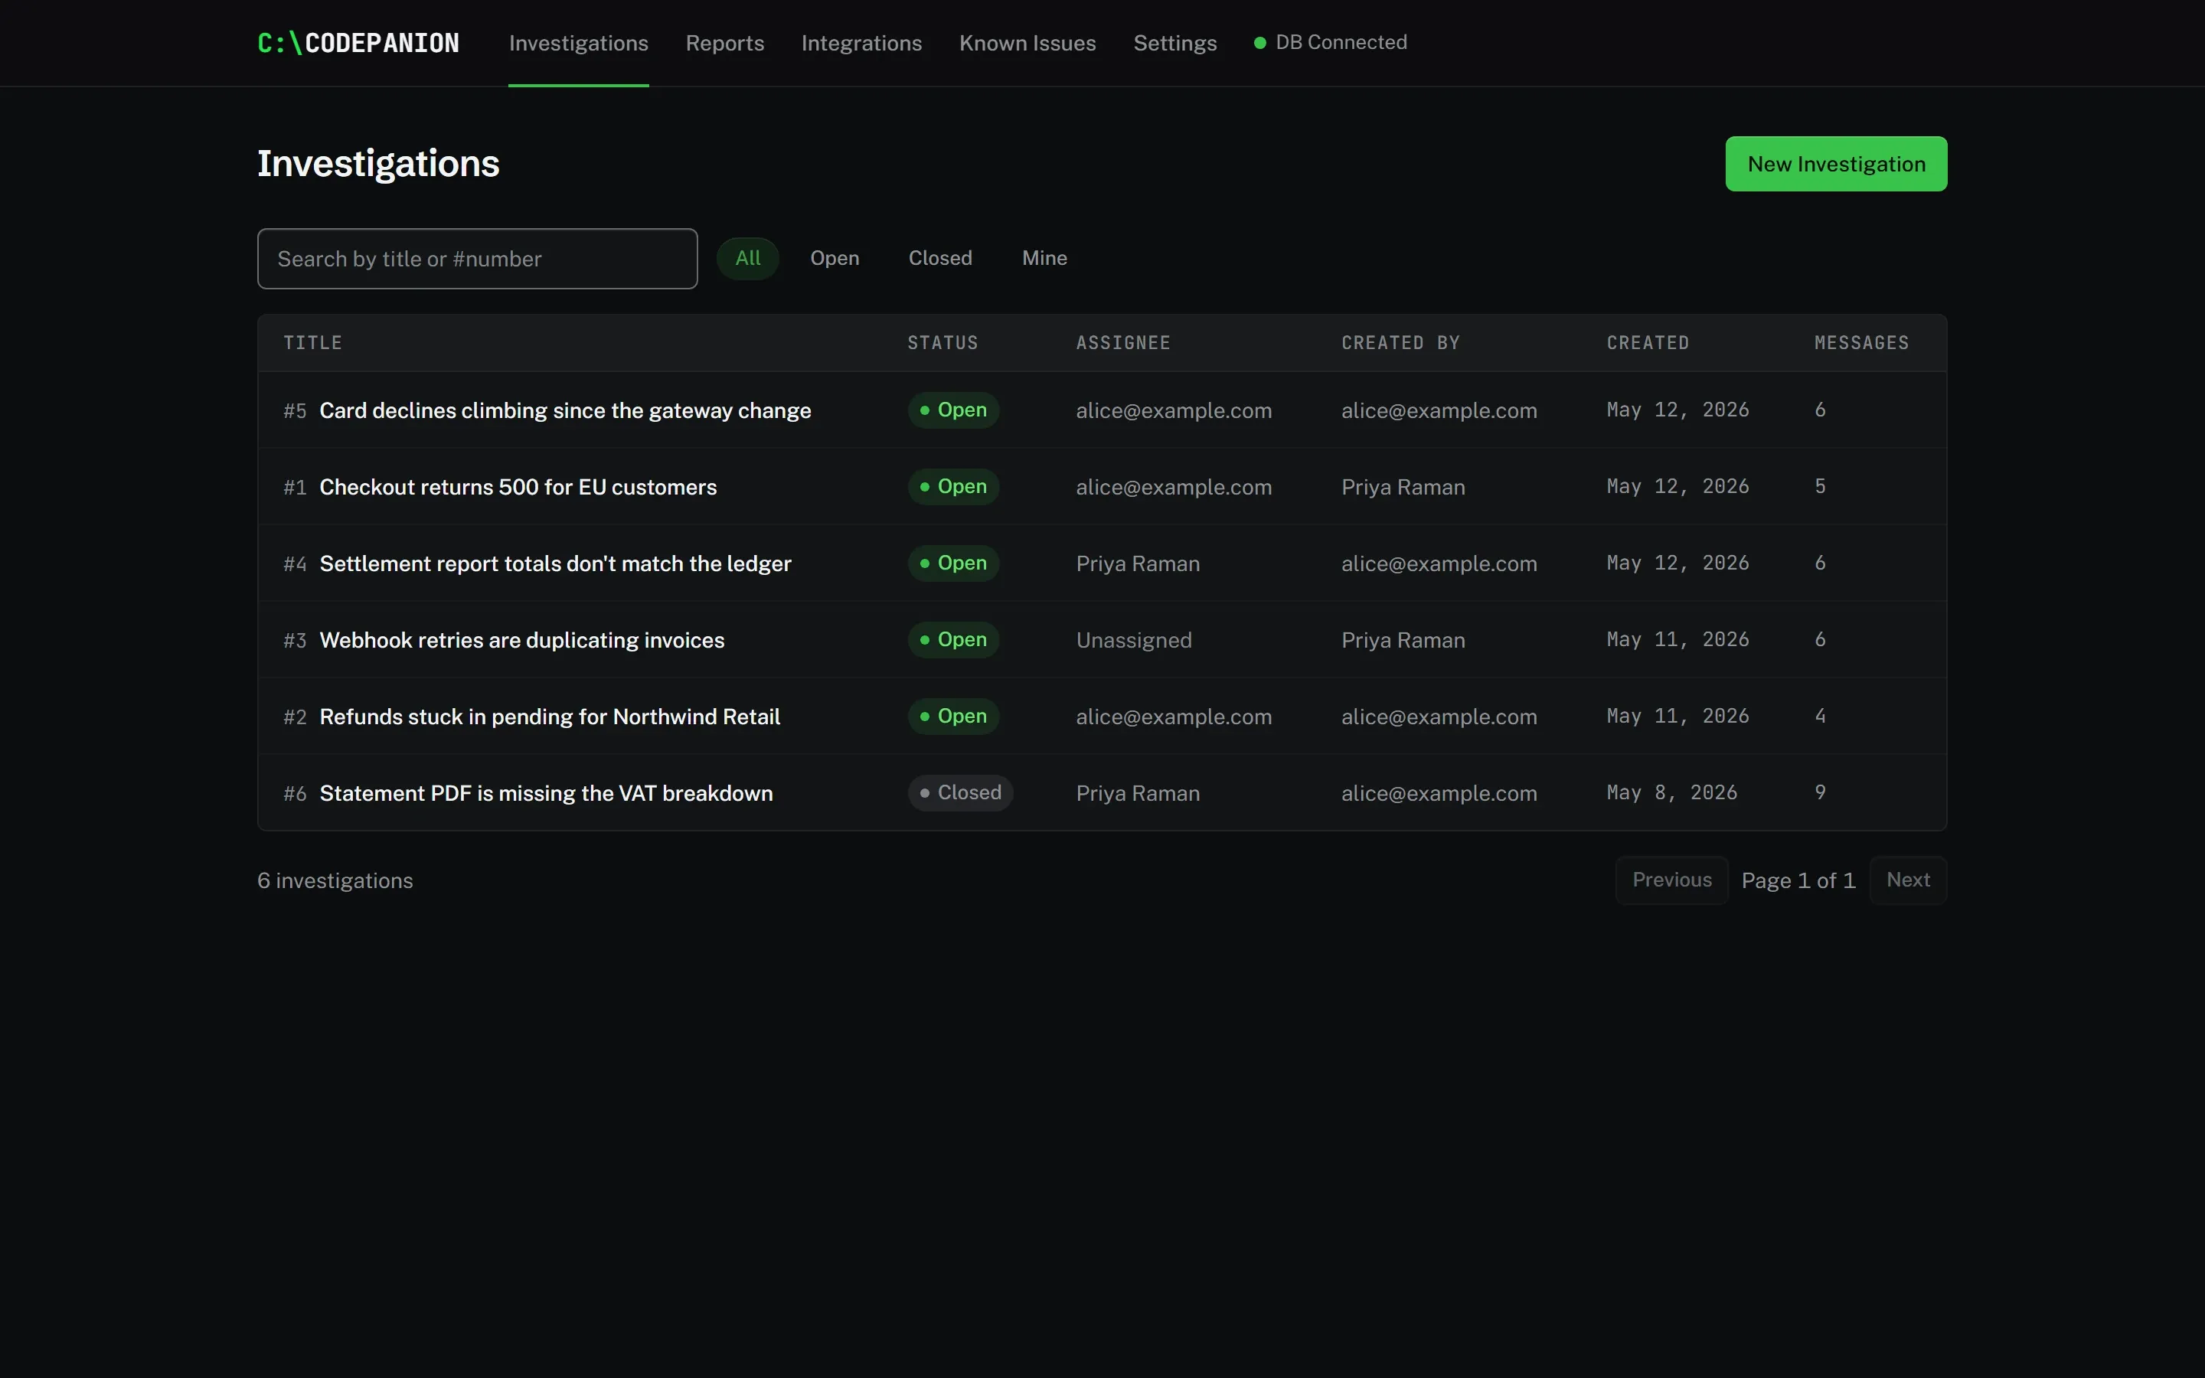Filter by Closed investigations
The height and width of the screenshot is (1378, 2205).
(x=940, y=258)
